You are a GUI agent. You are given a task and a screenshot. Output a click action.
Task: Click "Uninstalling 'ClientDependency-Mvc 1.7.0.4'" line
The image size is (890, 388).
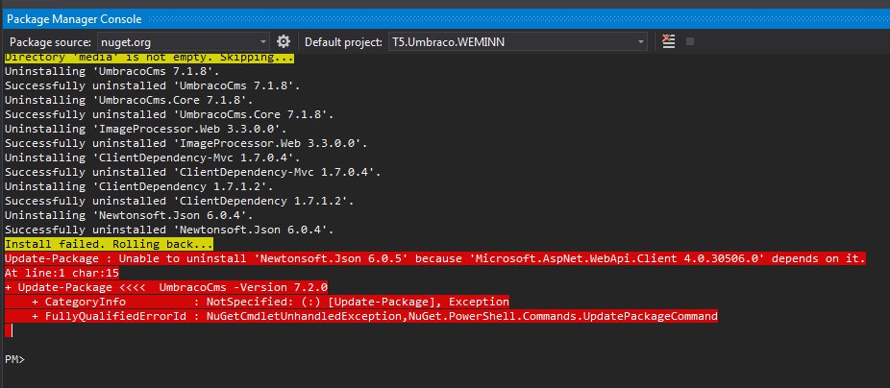pyautogui.click(x=152, y=158)
